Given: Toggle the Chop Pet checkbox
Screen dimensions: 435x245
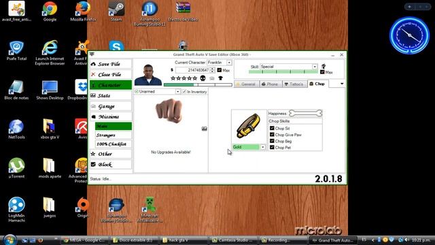Looking at the screenshot, I should coord(272,147).
